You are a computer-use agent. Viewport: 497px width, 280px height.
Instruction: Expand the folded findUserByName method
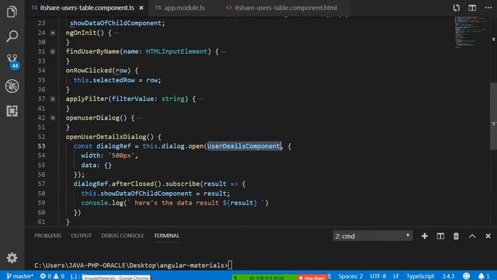(53, 51)
